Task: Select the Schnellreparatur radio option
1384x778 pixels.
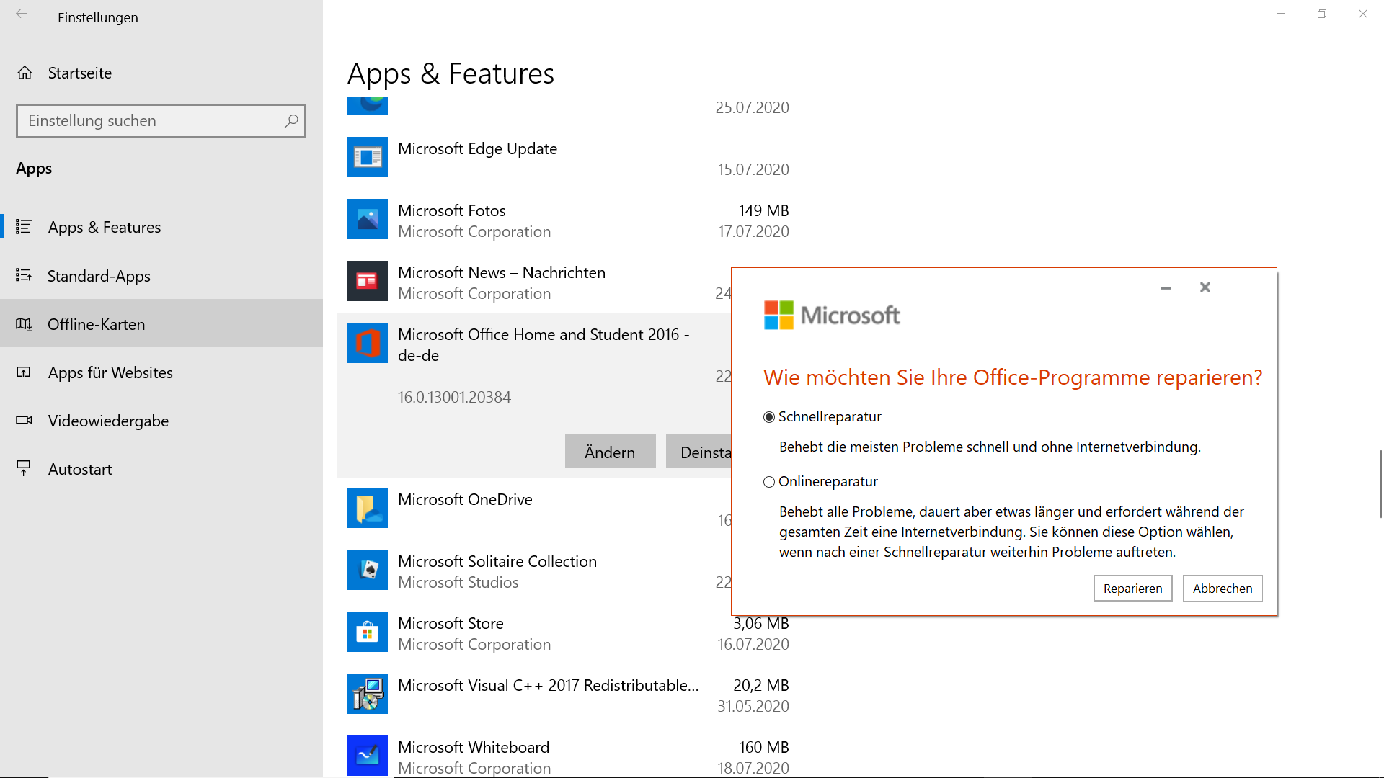Action: tap(769, 417)
